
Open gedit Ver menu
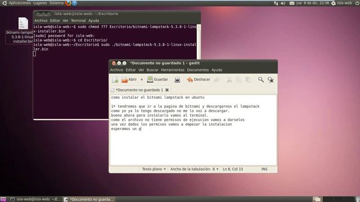pos(141,70)
